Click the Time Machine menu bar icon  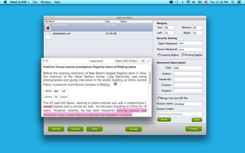(x=177, y=2)
